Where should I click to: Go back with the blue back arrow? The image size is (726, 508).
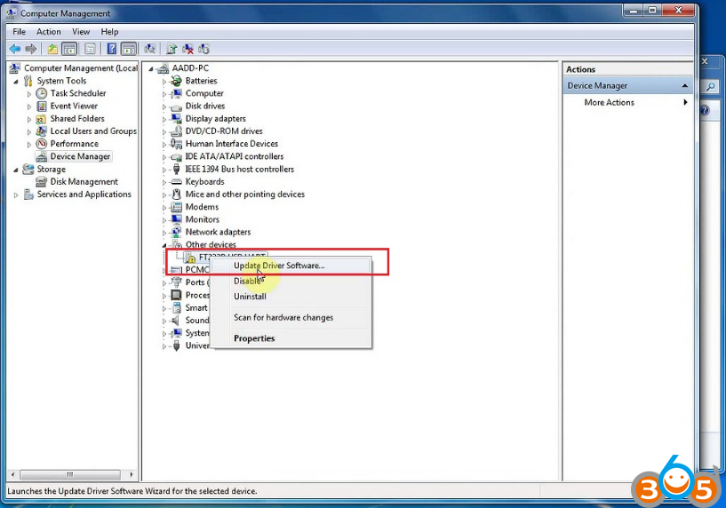point(15,49)
